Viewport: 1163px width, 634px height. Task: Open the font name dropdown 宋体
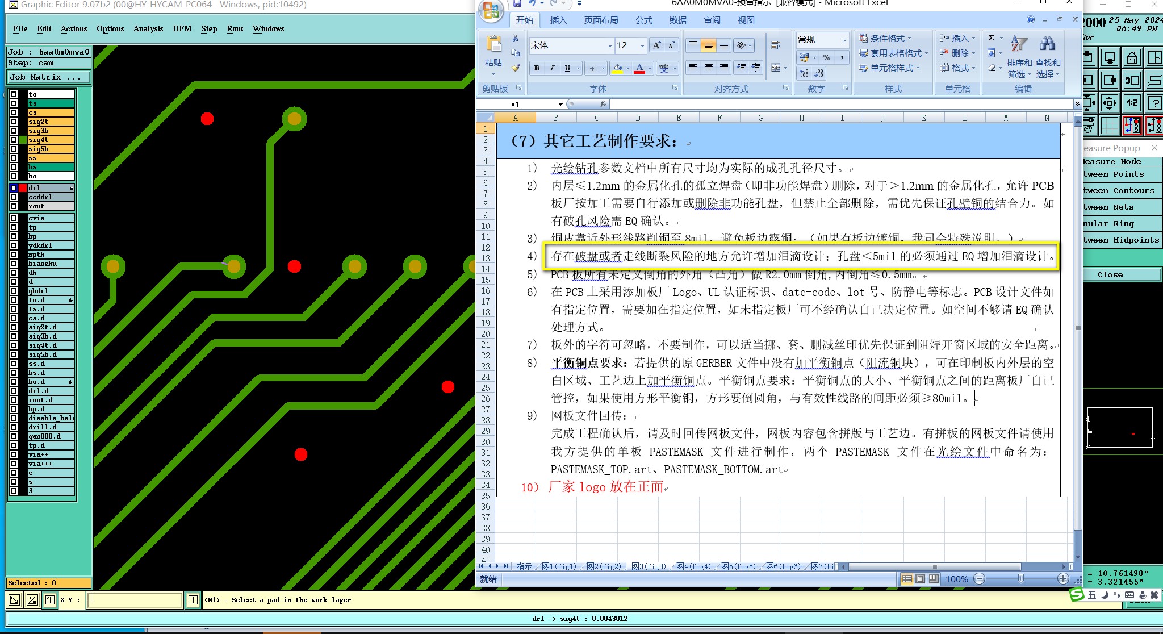[x=610, y=46]
